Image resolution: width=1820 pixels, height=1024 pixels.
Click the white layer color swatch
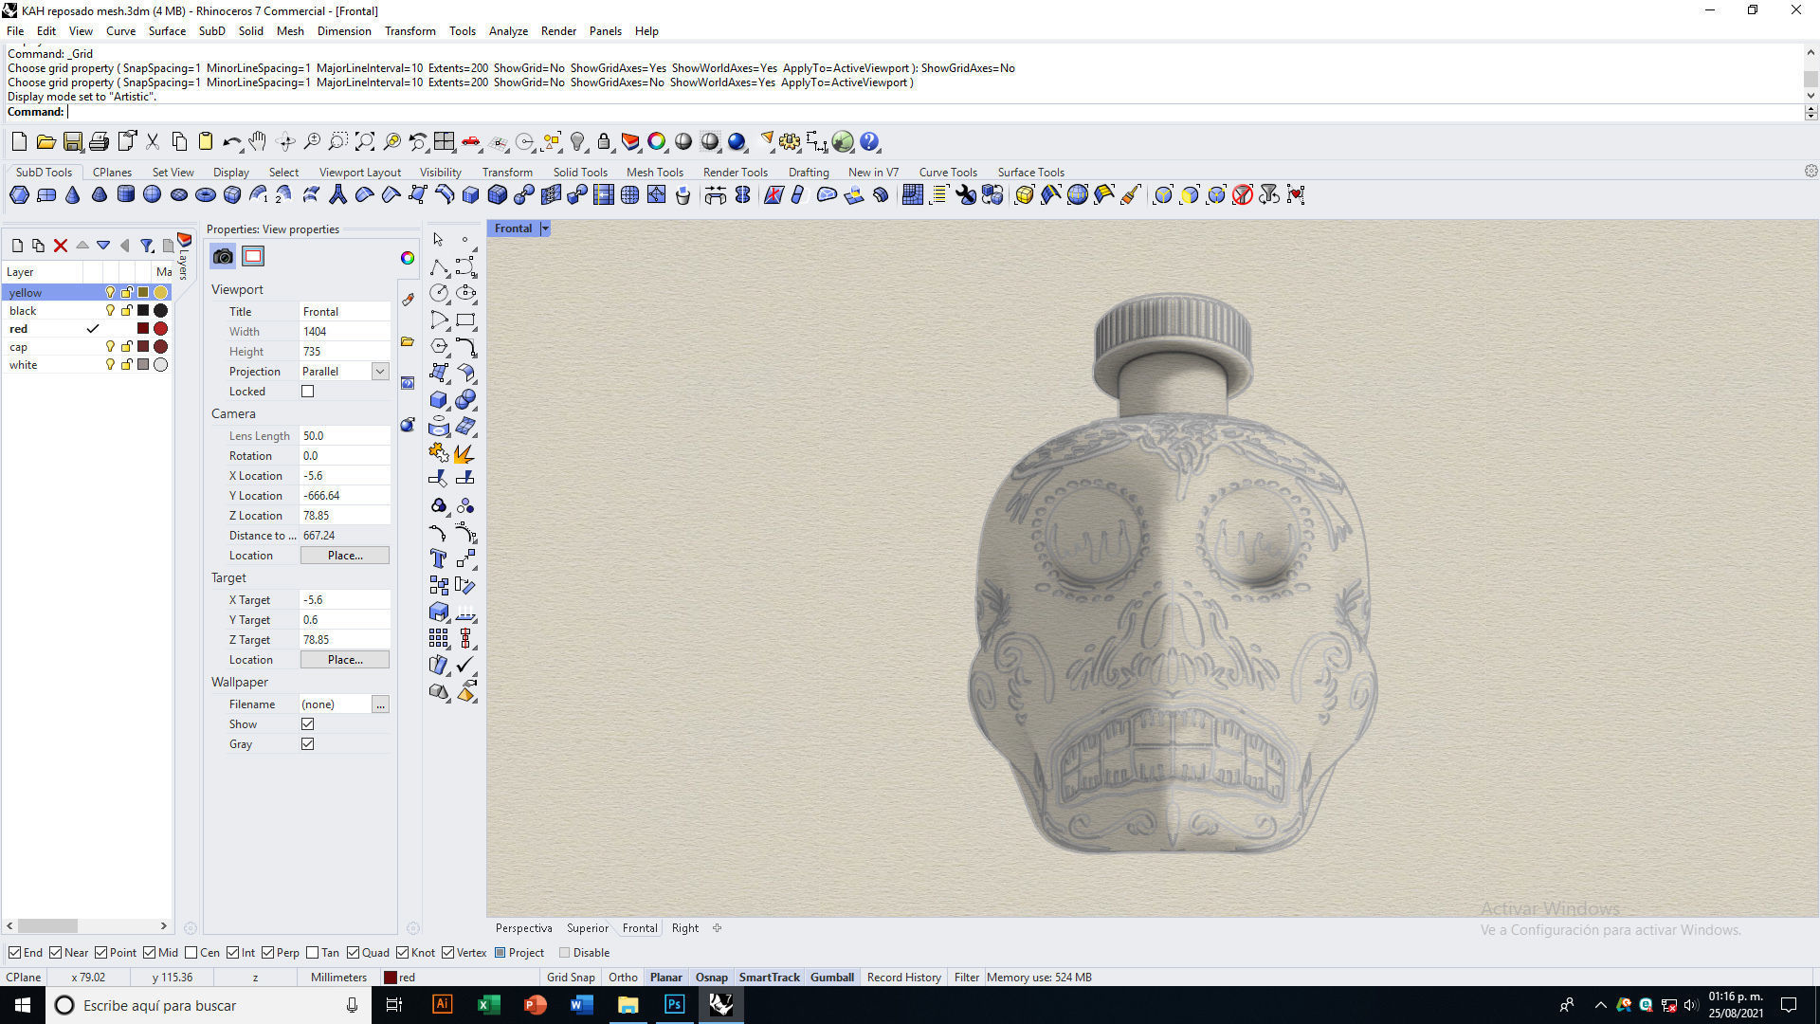coord(143,365)
